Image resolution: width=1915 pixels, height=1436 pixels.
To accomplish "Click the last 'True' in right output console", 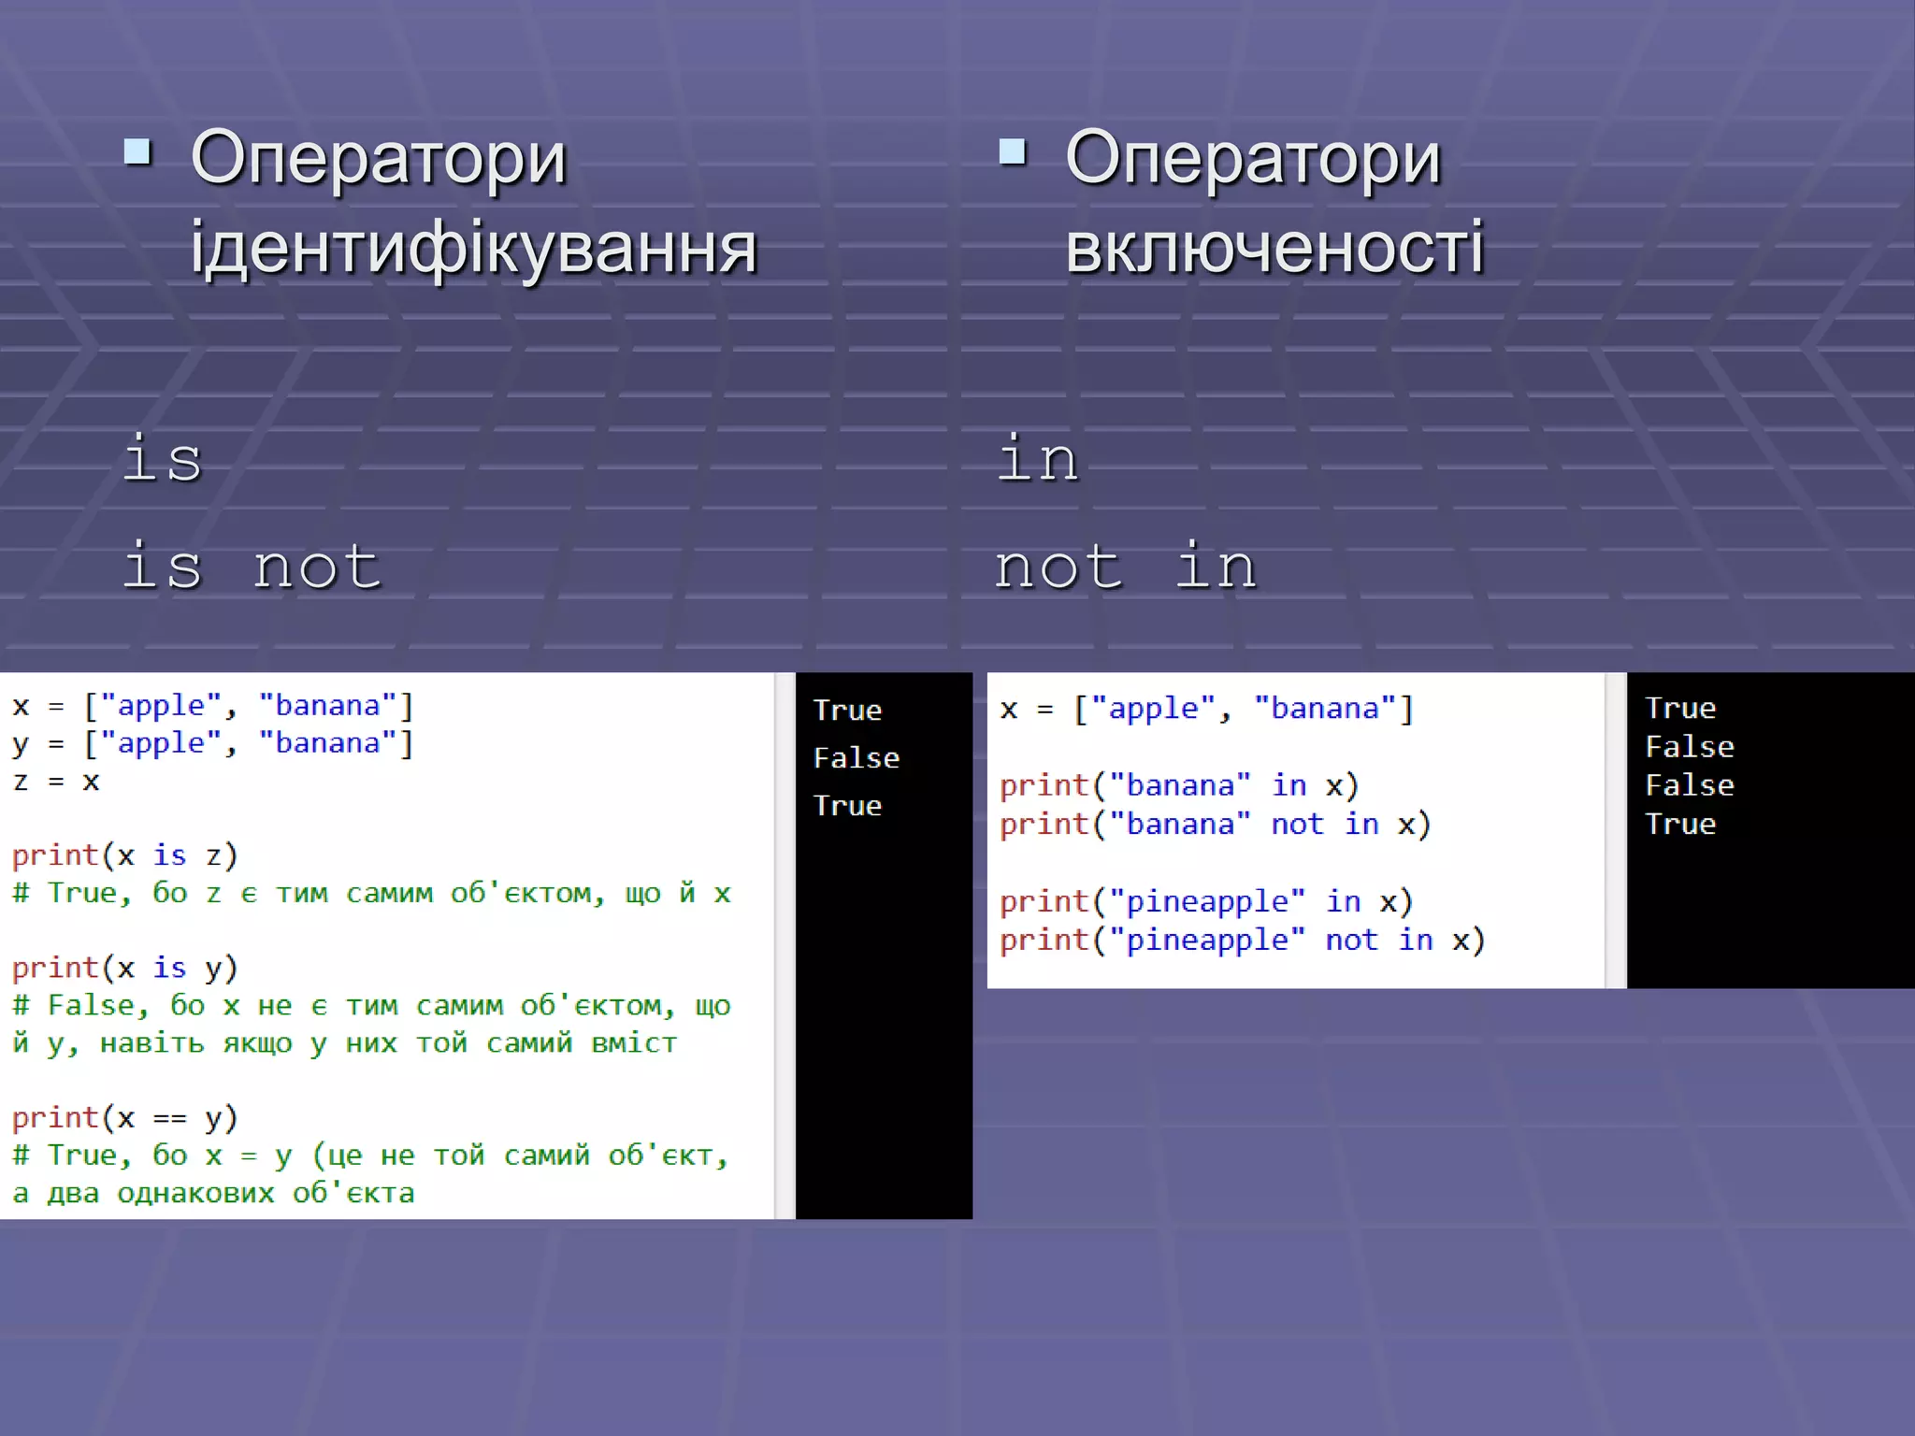I will point(1680,824).
